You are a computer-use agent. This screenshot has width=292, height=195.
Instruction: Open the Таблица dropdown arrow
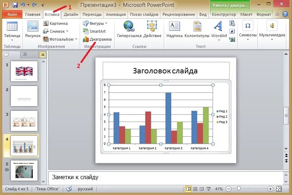point(12,40)
